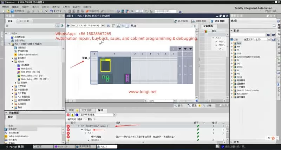Click the yellow warning filter icon
This screenshot has width=281, height=150.
72,115
